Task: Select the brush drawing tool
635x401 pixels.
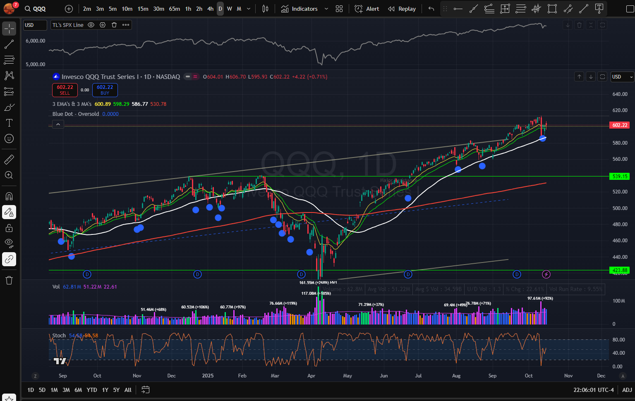Action: click(x=9, y=107)
